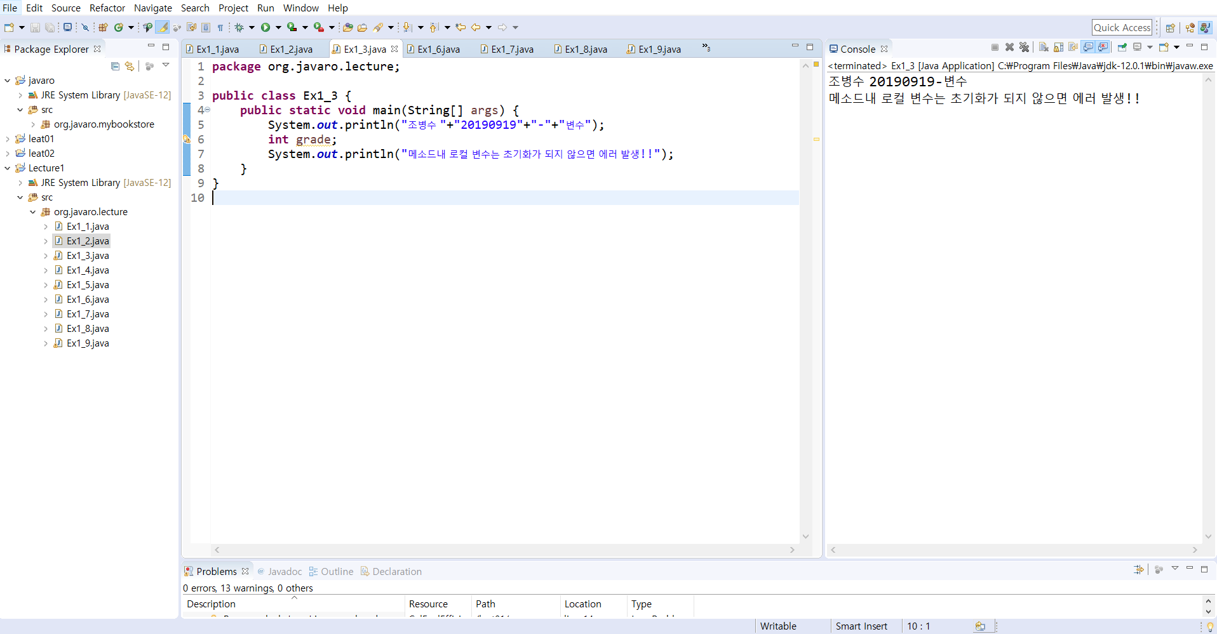This screenshot has height=634, width=1217.
Task: Click the Open Console icon
Action: (1164, 48)
